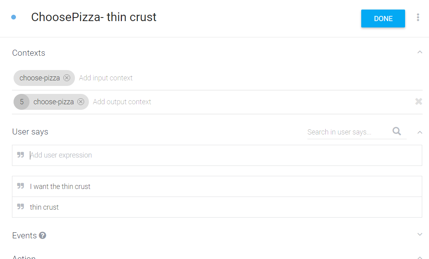Viewport: 429px width, 259px height.
Task: Open the three-dot more options menu
Action: [418, 18]
